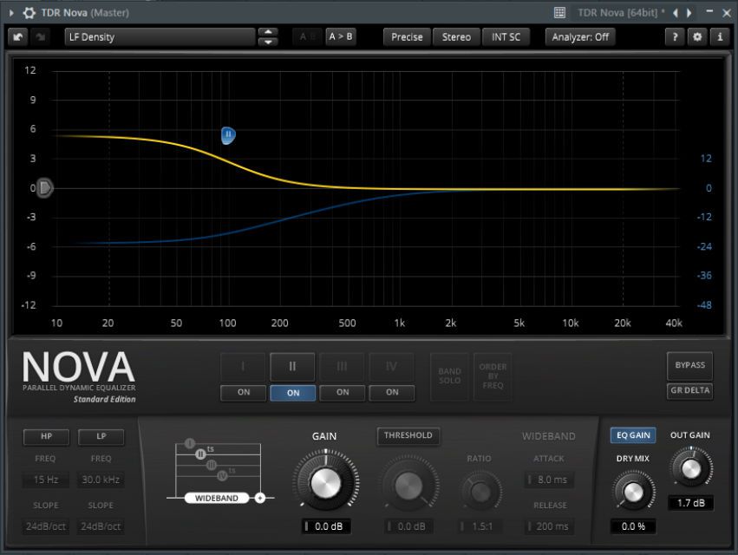Change the Precise quality mode
The width and height of the screenshot is (738, 555).
pyautogui.click(x=407, y=36)
